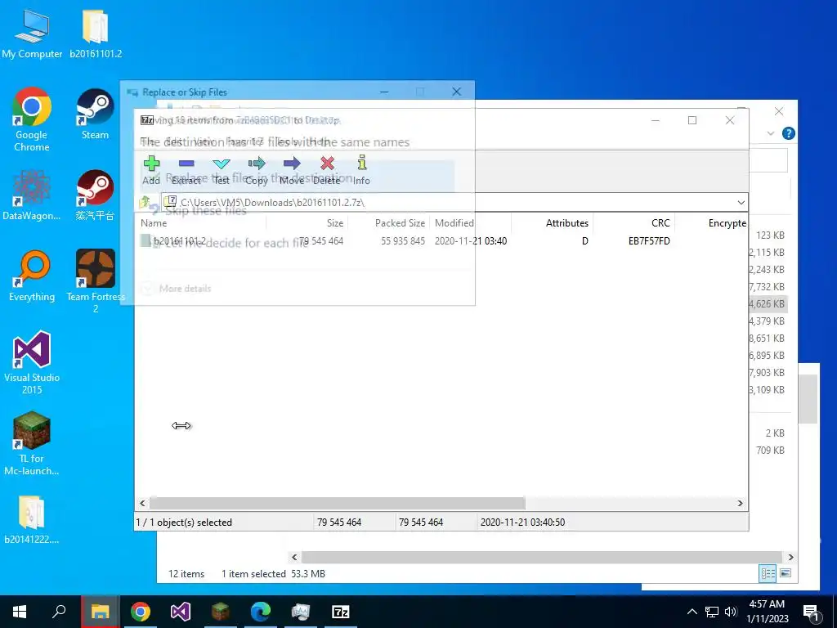The height and width of the screenshot is (628, 837).
Task: Switch to 7-Zip on the taskbar
Action: pyautogui.click(x=341, y=612)
